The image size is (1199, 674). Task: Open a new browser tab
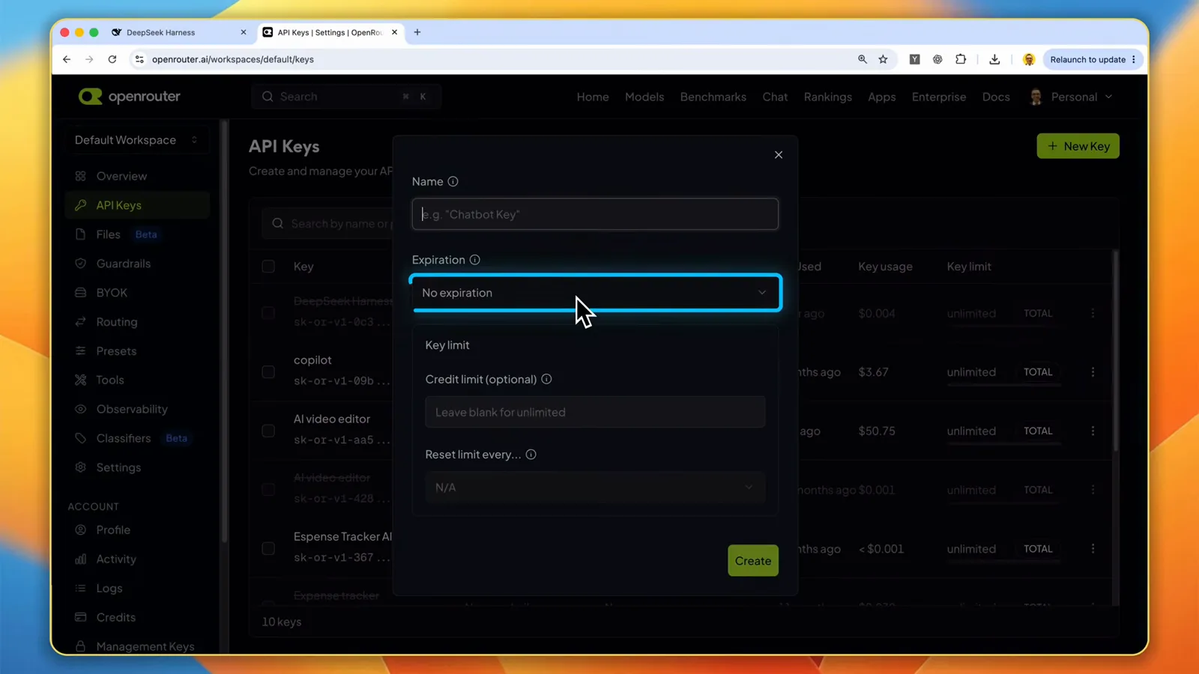click(x=417, y=32)
